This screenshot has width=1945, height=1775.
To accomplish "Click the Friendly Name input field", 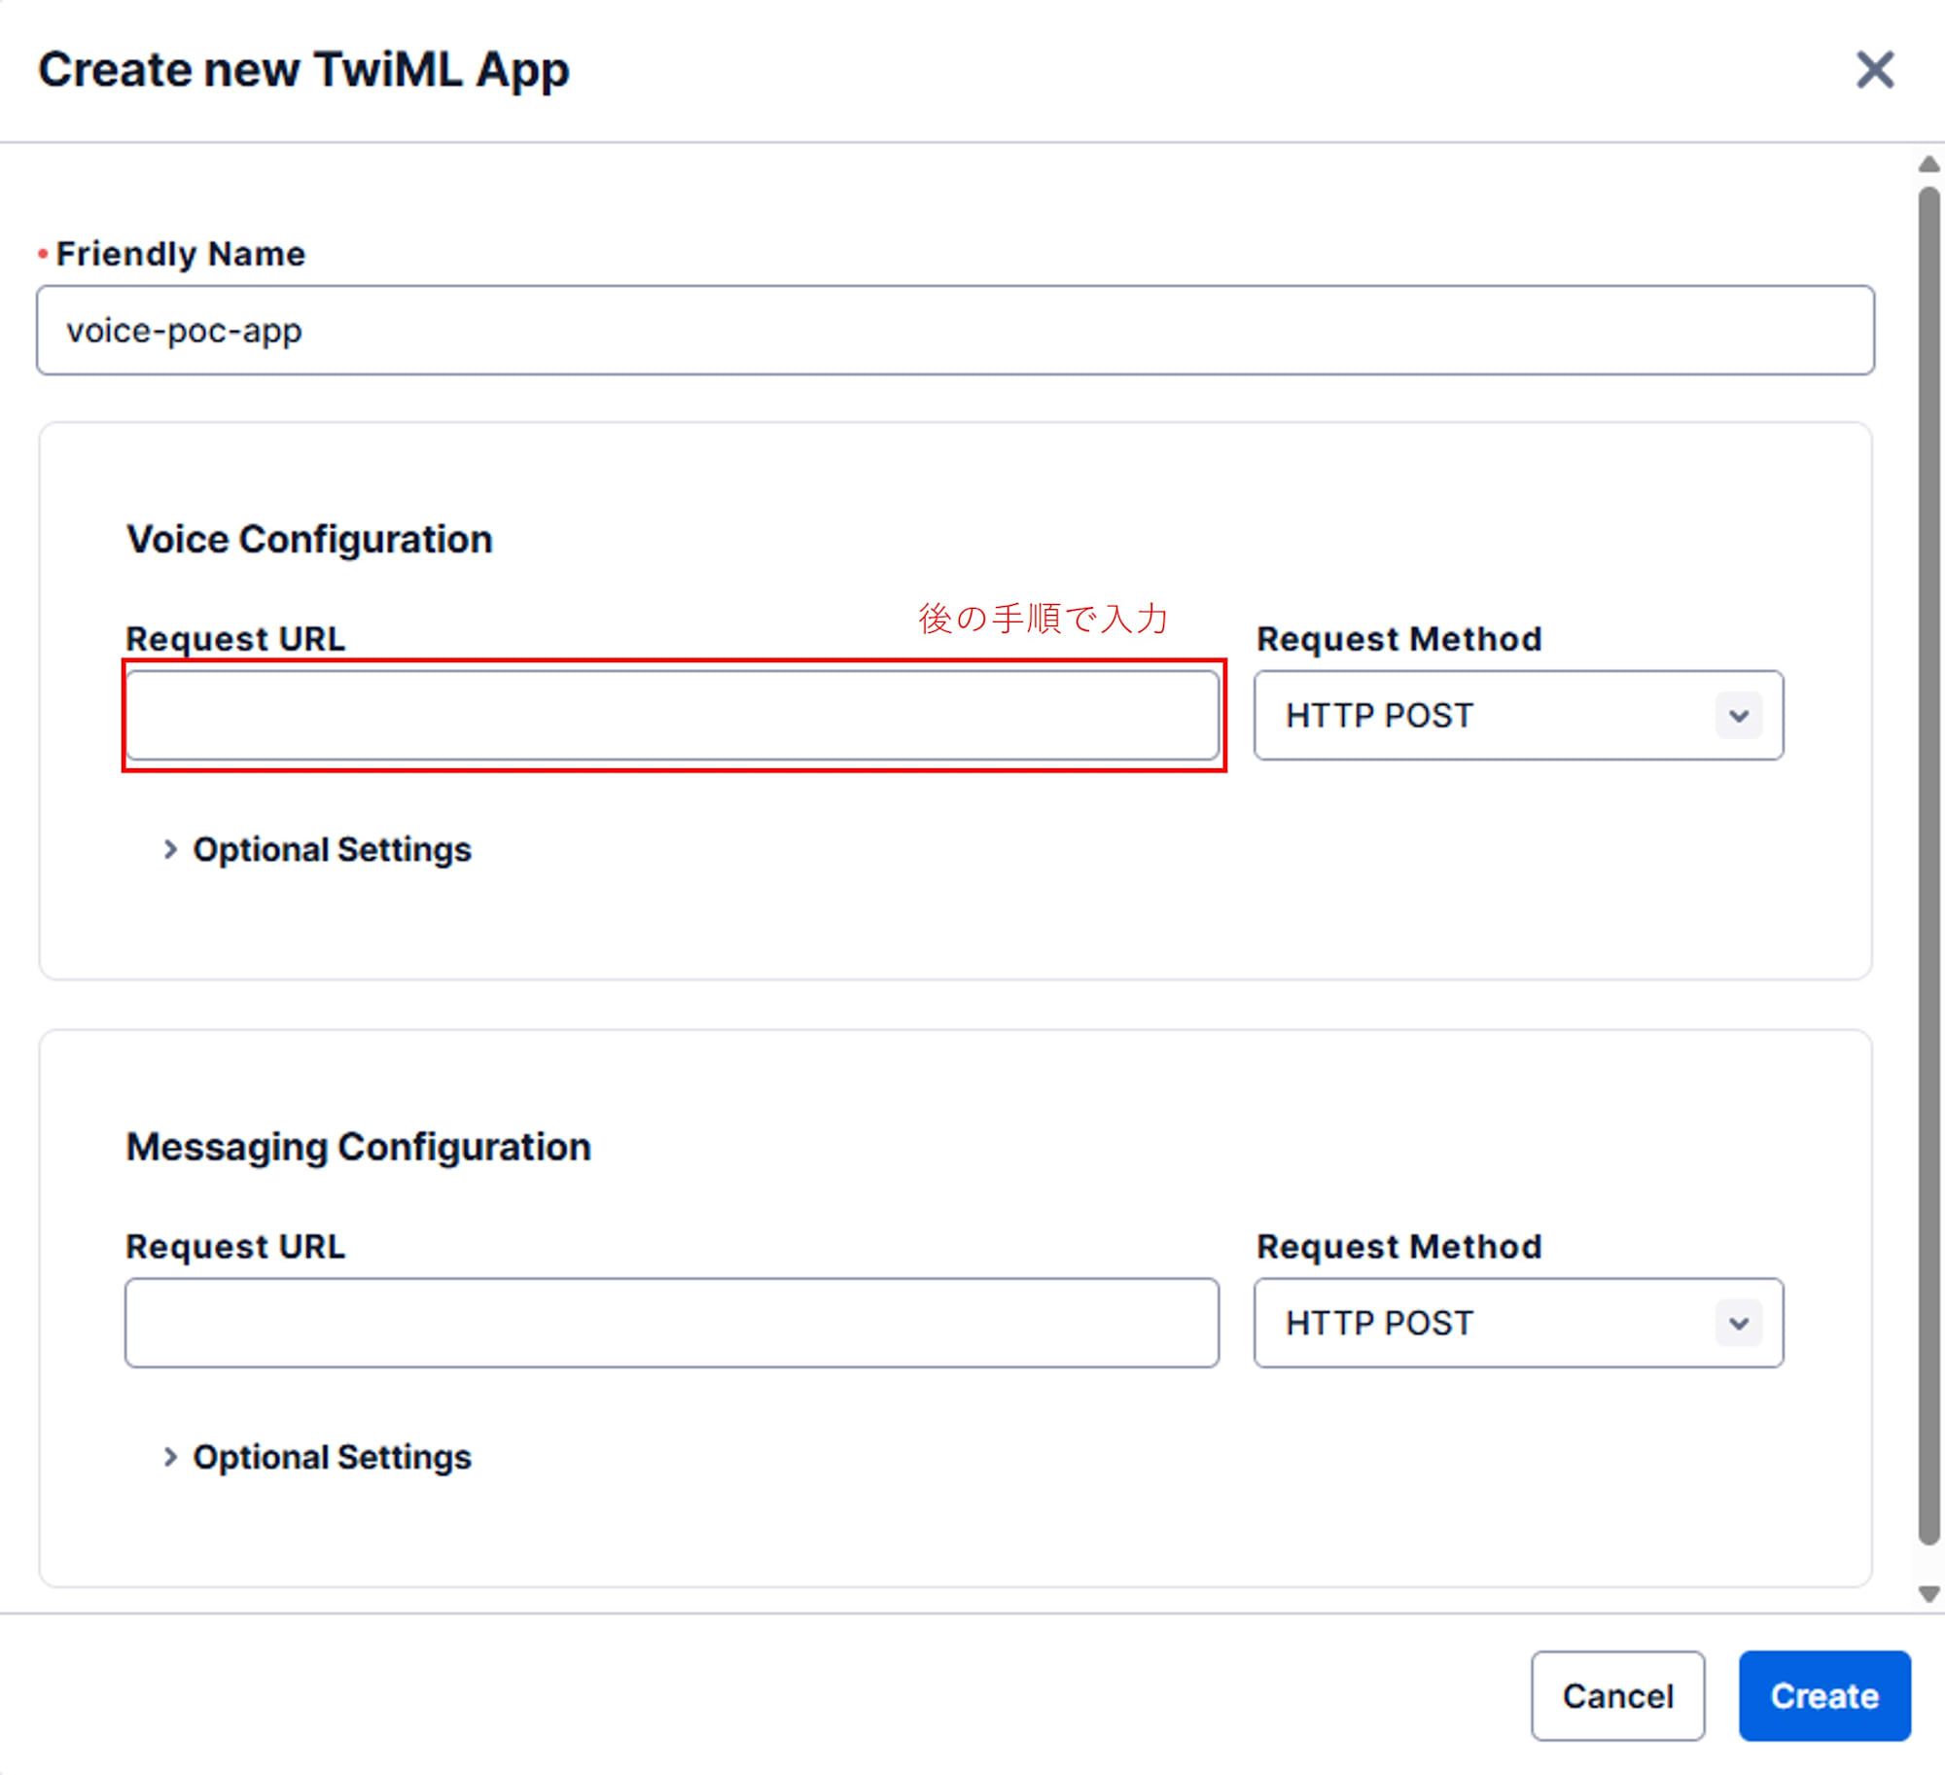I will click(x=955, y=330).
